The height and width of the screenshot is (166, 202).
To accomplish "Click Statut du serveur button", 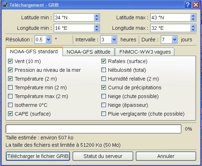I will [x=103, y=156].
